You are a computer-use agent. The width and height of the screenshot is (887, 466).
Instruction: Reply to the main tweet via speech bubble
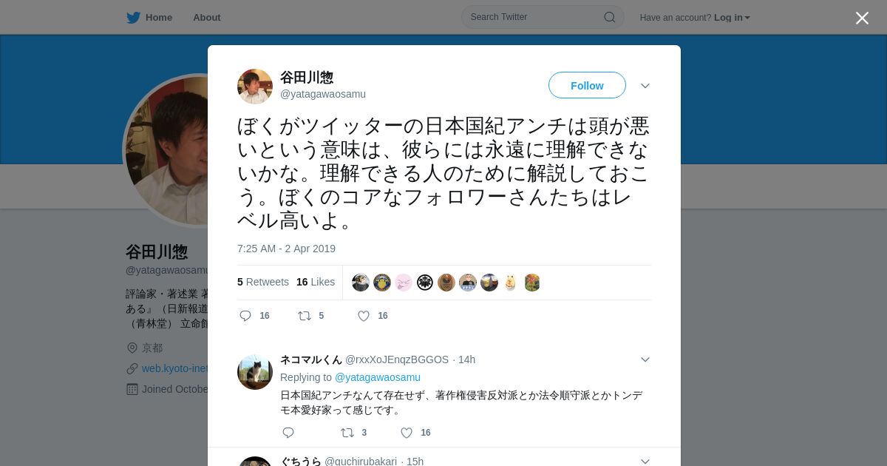[x=245, y=316]
